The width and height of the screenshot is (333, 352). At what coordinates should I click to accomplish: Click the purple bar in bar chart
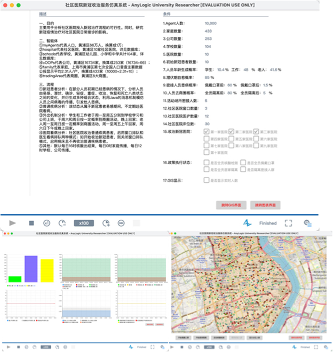[x=31, y=269]
